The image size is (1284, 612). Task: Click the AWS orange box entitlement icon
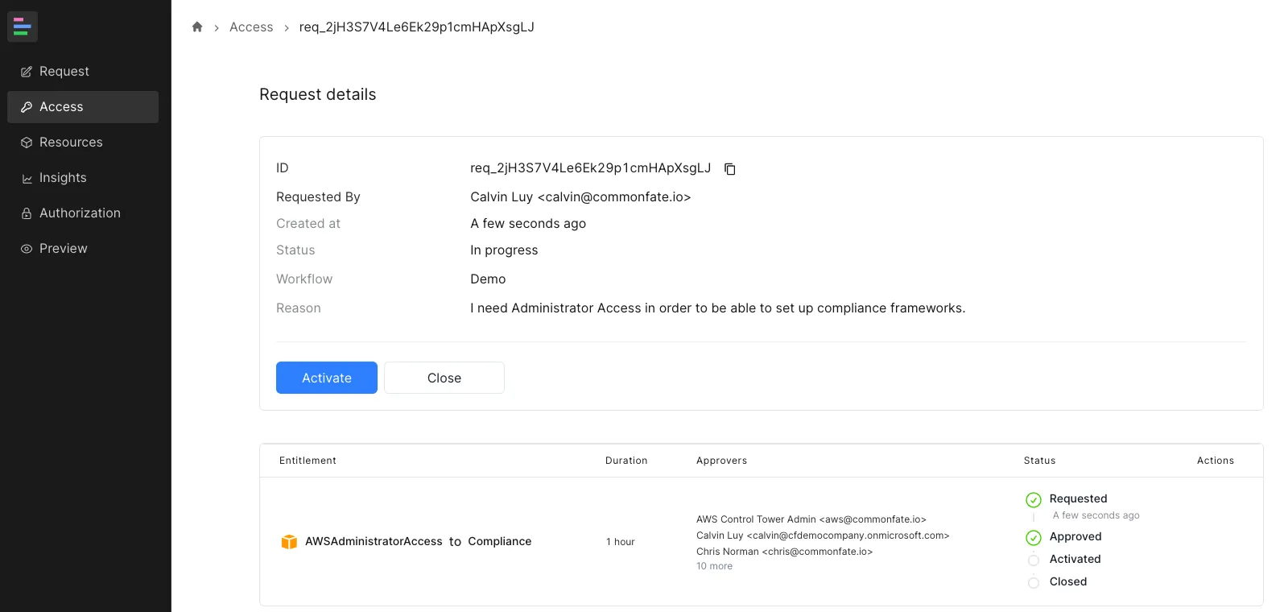pyautogui.click(x=289, y=542)
